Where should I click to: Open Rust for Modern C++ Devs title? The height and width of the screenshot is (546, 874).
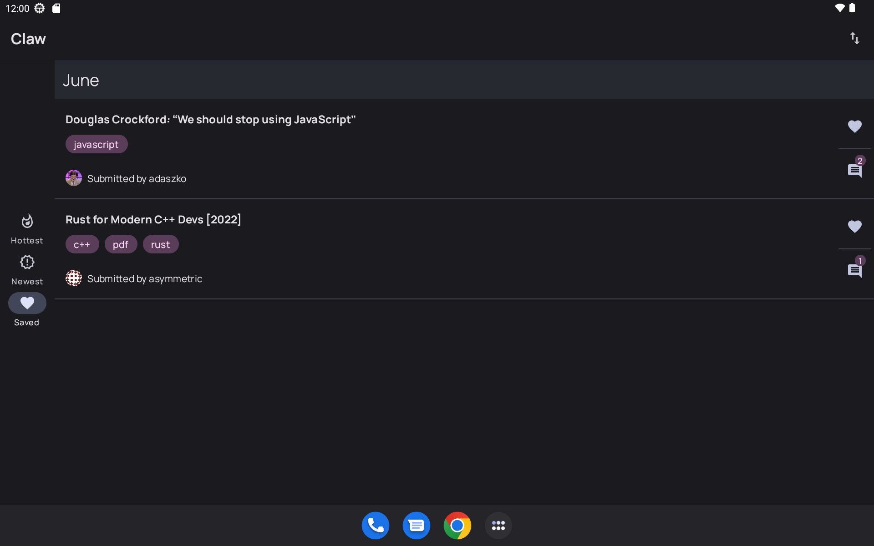pos(153,220)
